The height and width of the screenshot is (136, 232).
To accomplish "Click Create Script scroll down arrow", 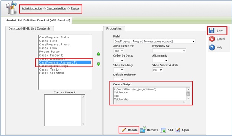I will point(188,98).
